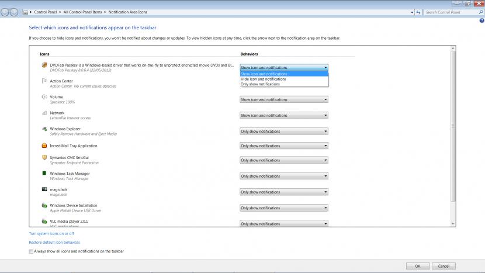Click the 'Behaviors' column header
Image resolution: width=485 pixels, height=273 pixels.
pos(249,54)
